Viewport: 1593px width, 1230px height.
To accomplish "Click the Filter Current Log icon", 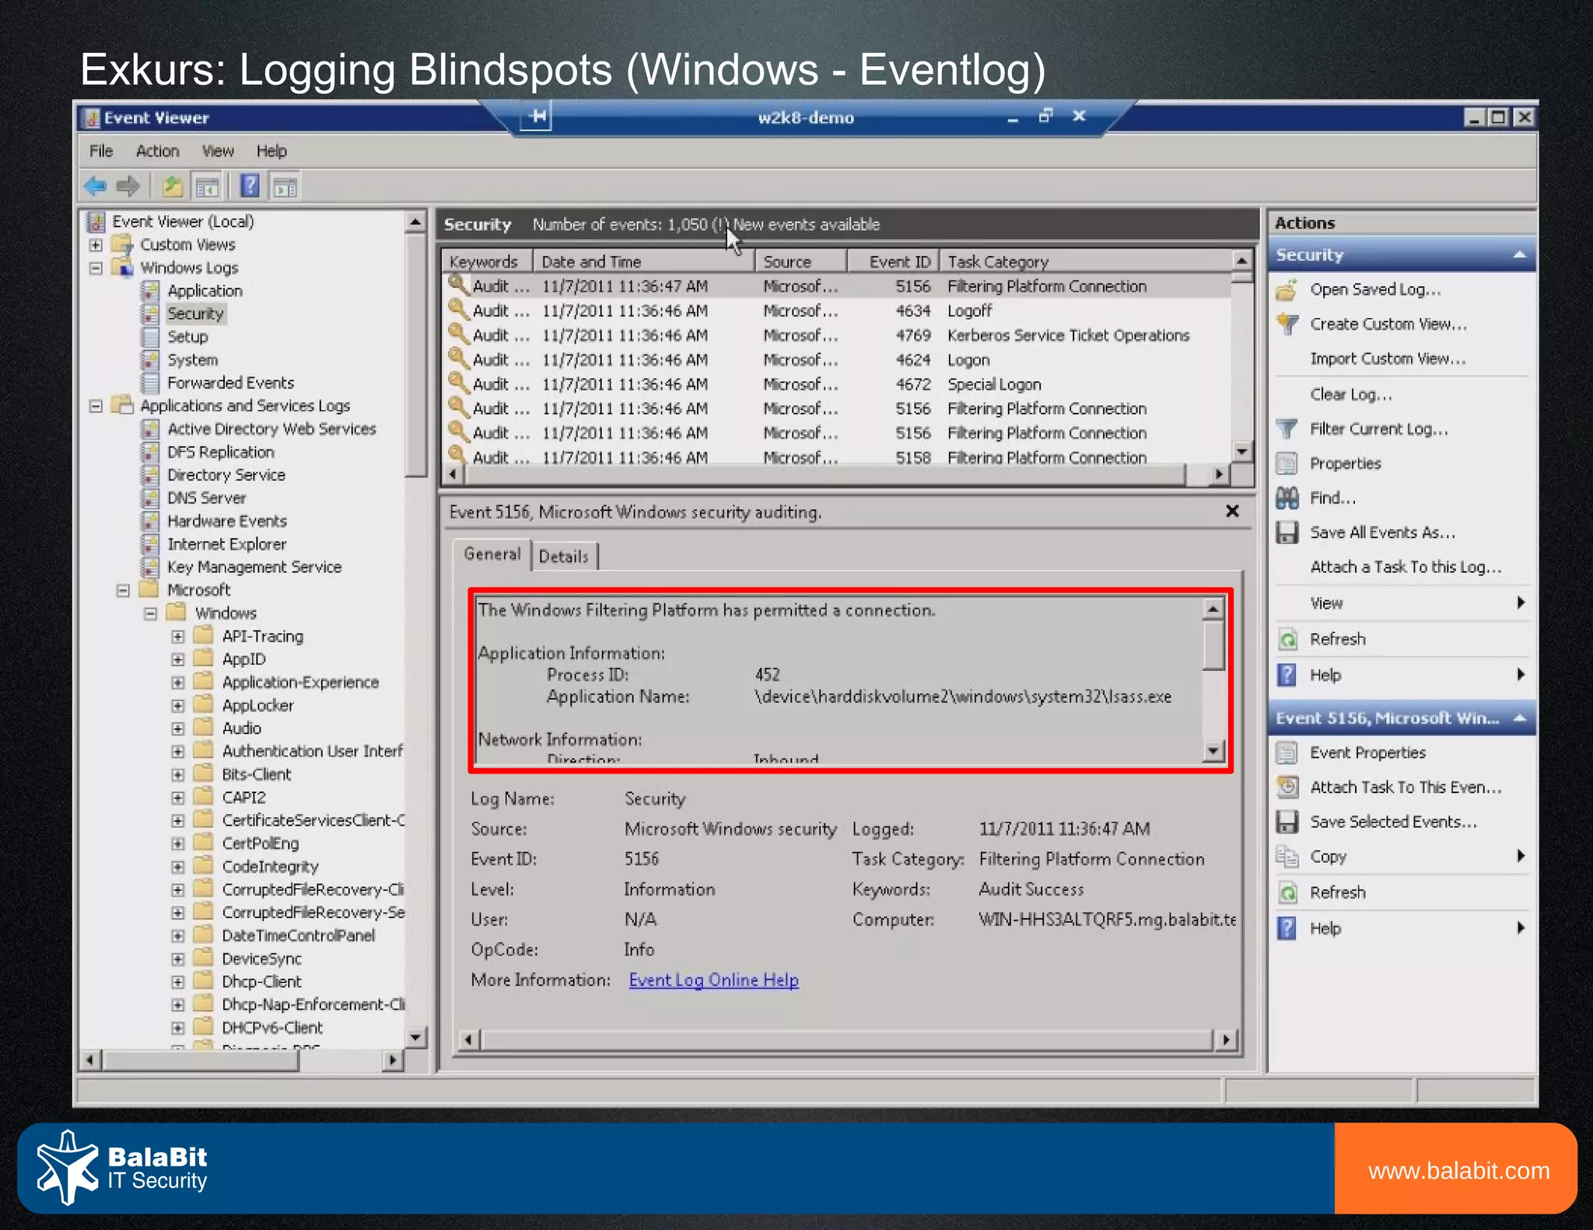I will [x=1287, y=429].
